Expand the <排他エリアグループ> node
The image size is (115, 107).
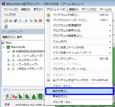[x=8, y=69]
